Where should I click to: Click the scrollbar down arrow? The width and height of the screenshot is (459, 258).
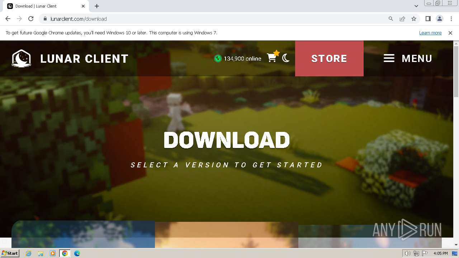(x=456, y=244)
